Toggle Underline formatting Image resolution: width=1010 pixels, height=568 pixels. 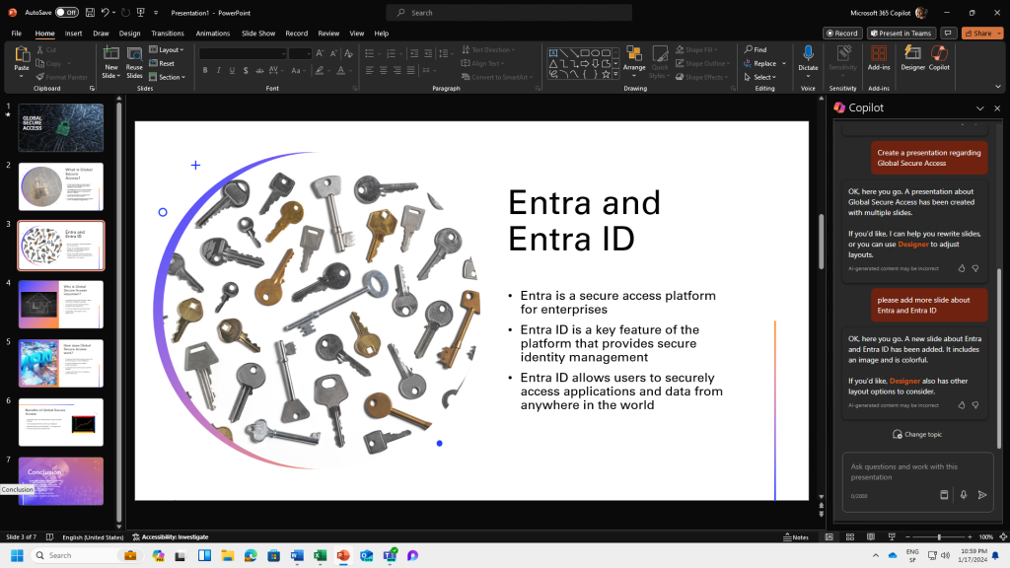[x=232, y=70]
